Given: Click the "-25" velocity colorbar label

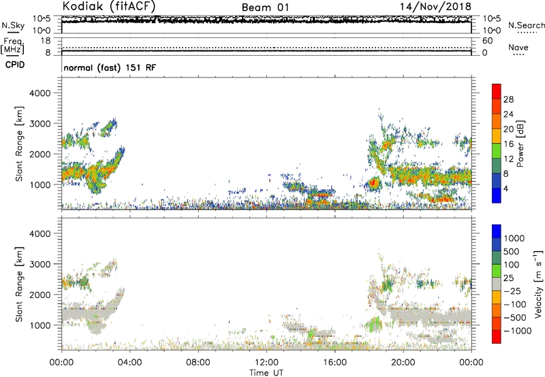Looking at the screenshot, I should [x=512, y=291].
